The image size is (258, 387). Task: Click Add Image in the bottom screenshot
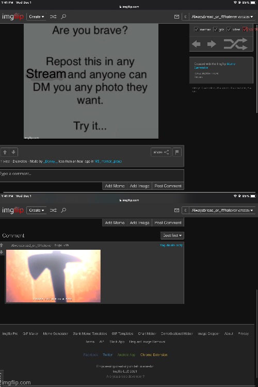tap(139, 222)
